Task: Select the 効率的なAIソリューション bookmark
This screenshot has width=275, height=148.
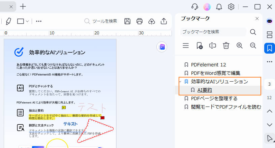Action: pos(219,82)
